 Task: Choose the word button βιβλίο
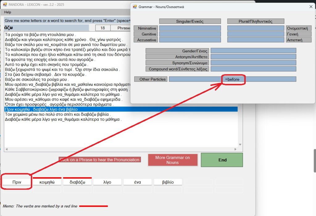tap(168, 182)
